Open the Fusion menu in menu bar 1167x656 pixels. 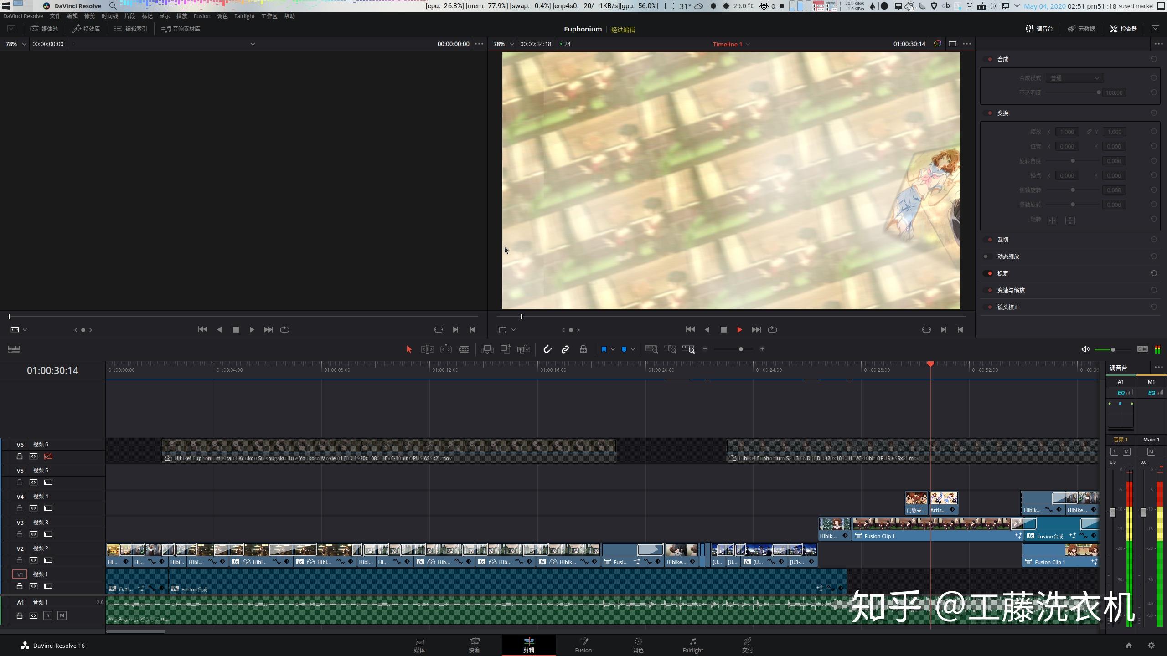[202, 16]
